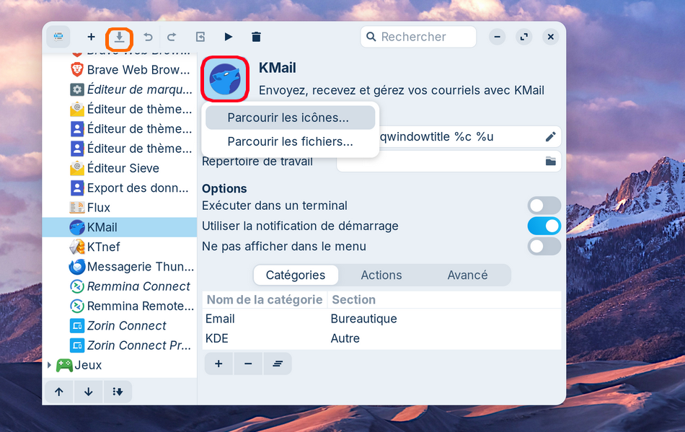685x432 pixels.
Task: Toggle Exécuter dans un terminal switch
Action: 544,206
